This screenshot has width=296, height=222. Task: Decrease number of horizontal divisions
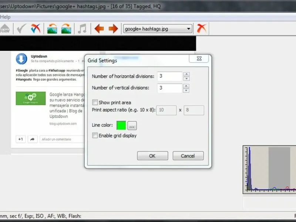coord(186,79)
